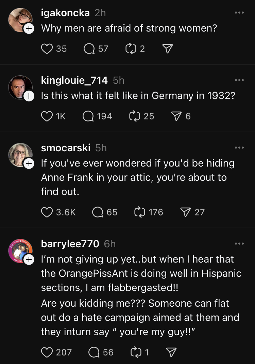
Task: Open replies on igakoncka's post
Action: [x=89, y=49]
